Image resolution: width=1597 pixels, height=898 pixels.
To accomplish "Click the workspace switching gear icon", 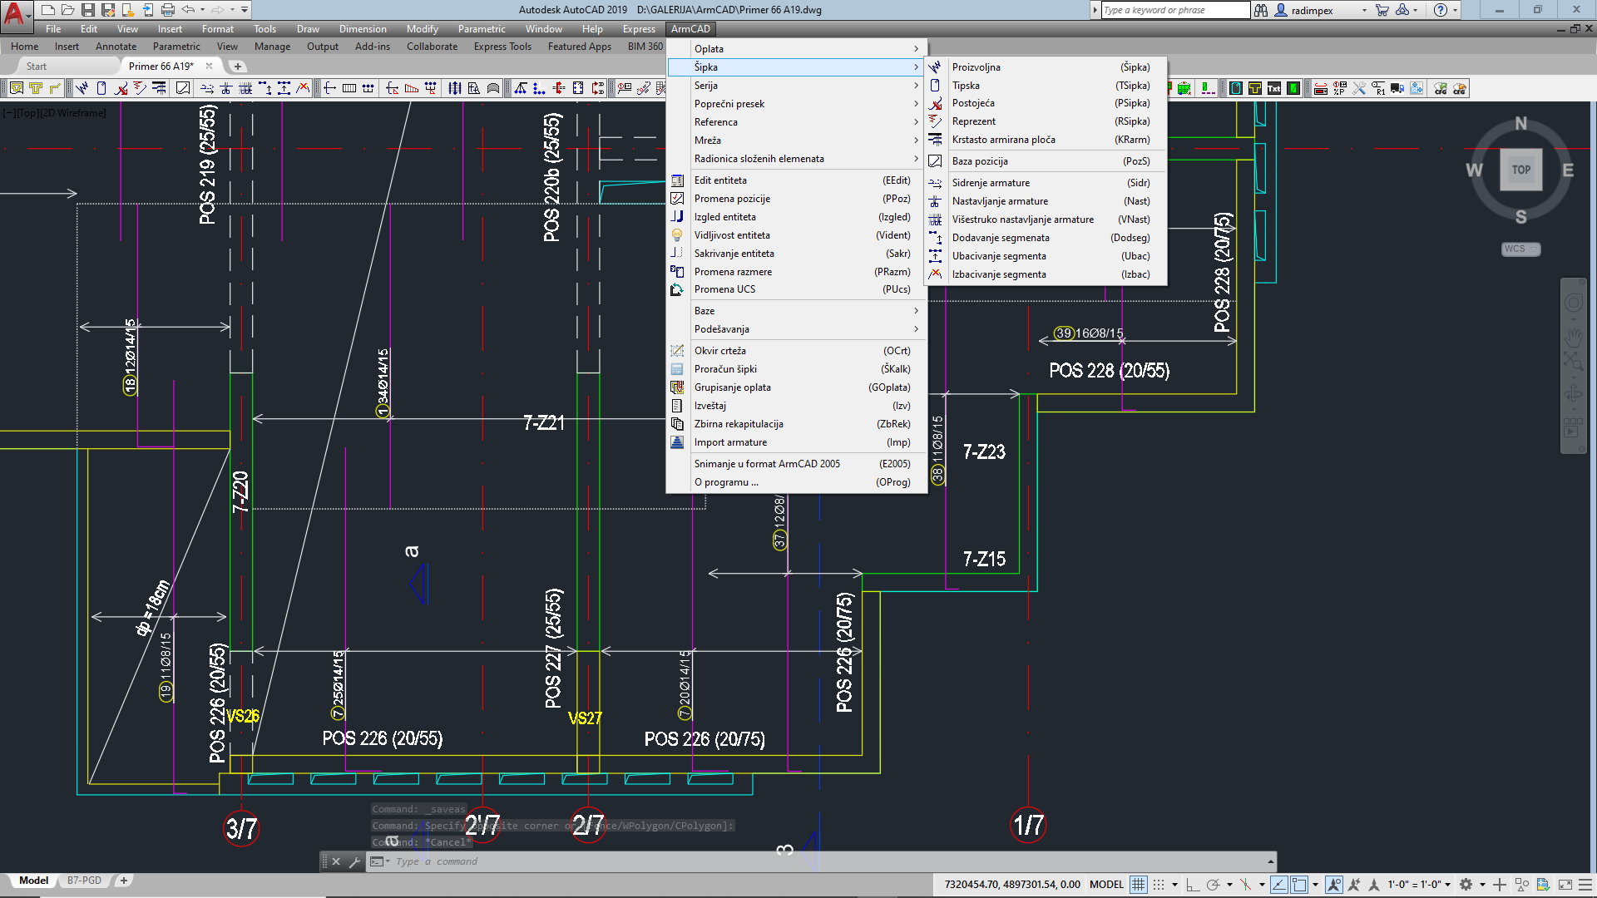I will pos(1466,885).
